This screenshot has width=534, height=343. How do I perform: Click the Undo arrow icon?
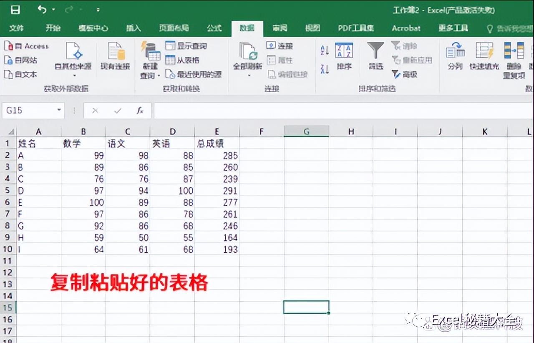(42, 9)
